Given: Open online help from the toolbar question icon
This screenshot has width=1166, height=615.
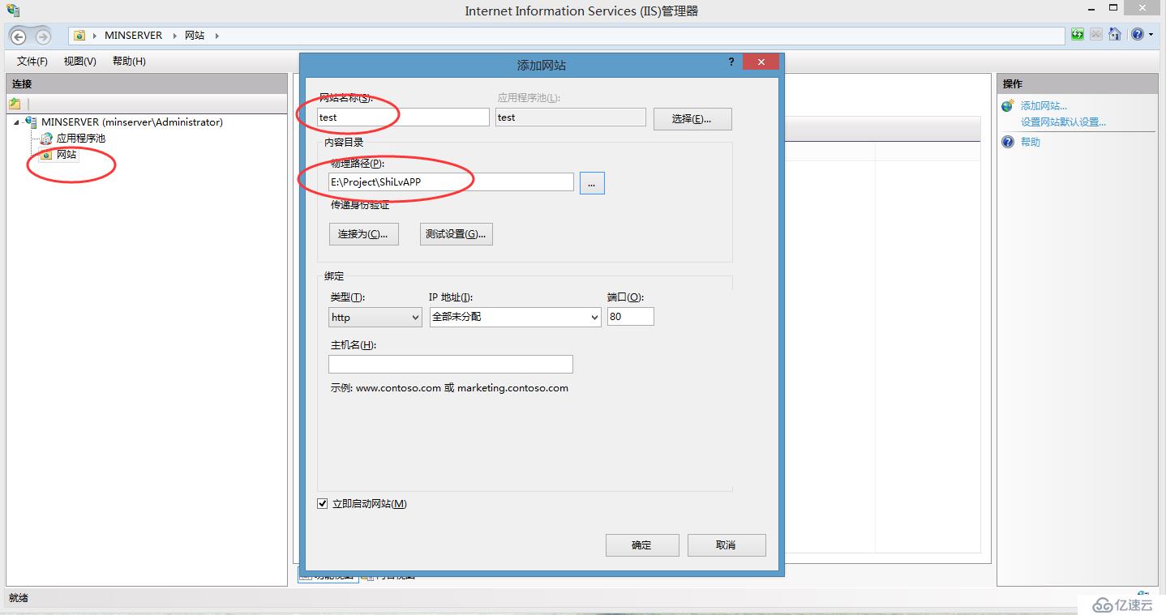Looking at the screenshot, I should 1138,35.
